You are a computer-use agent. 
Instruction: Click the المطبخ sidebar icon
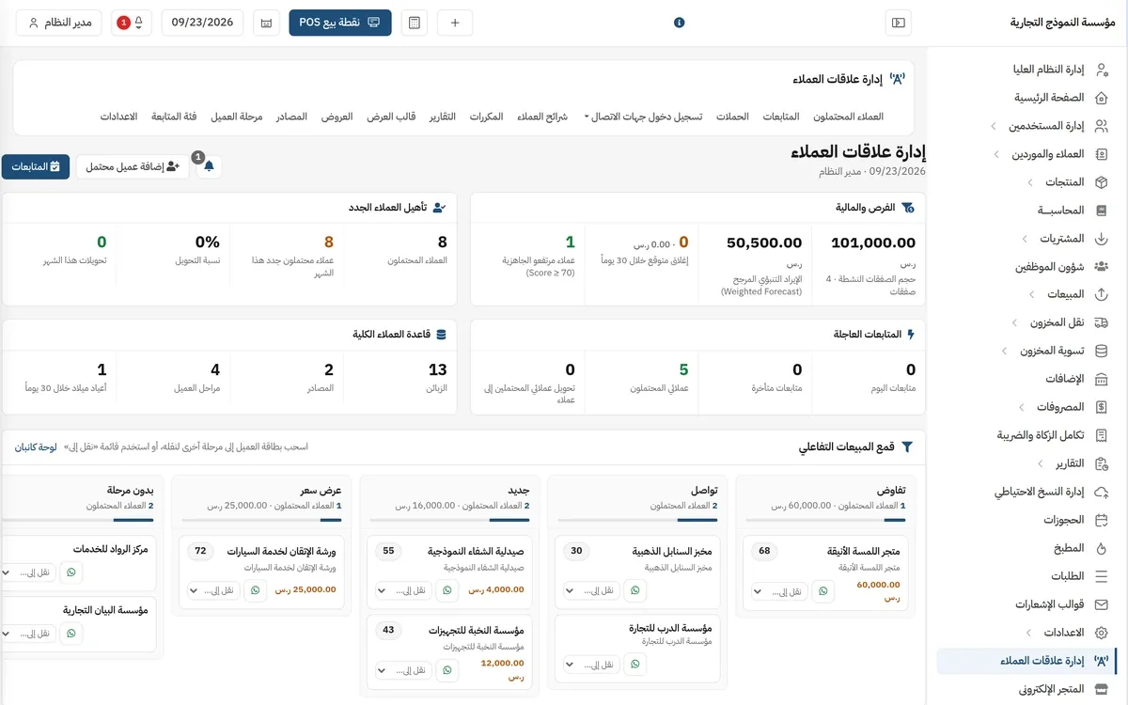(1102, 549)
